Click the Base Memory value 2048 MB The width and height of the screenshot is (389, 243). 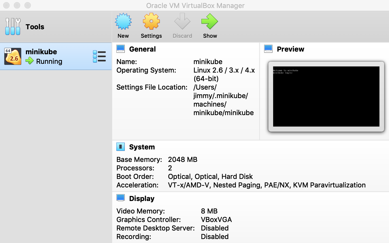183,160
